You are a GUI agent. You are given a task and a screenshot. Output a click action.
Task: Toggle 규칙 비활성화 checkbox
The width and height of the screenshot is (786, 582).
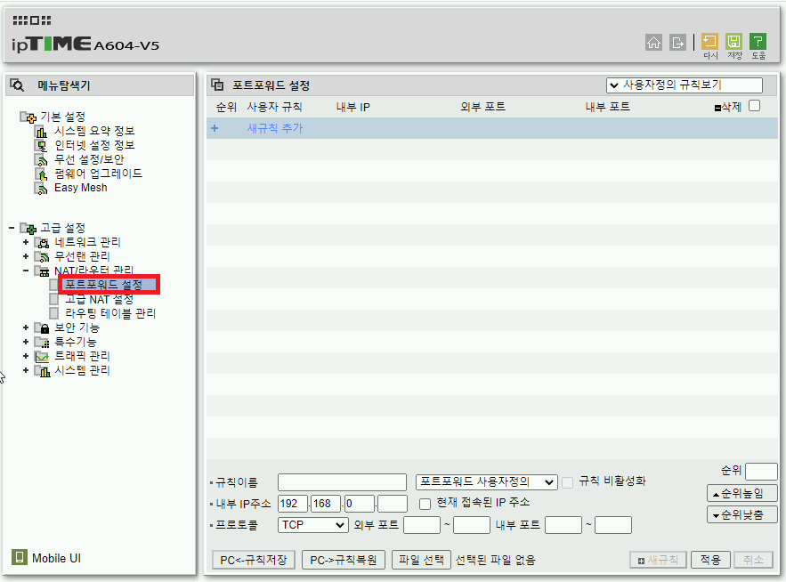tap(567, 482)
